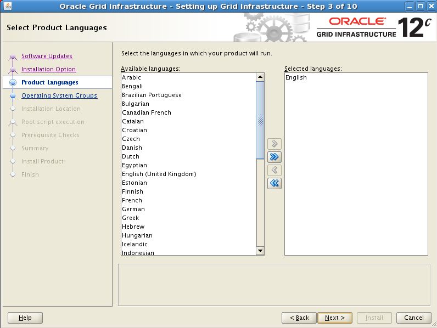Viewport: 437px width, 328px height.
Task: Minimize the installer window
Action: [409, 6]
